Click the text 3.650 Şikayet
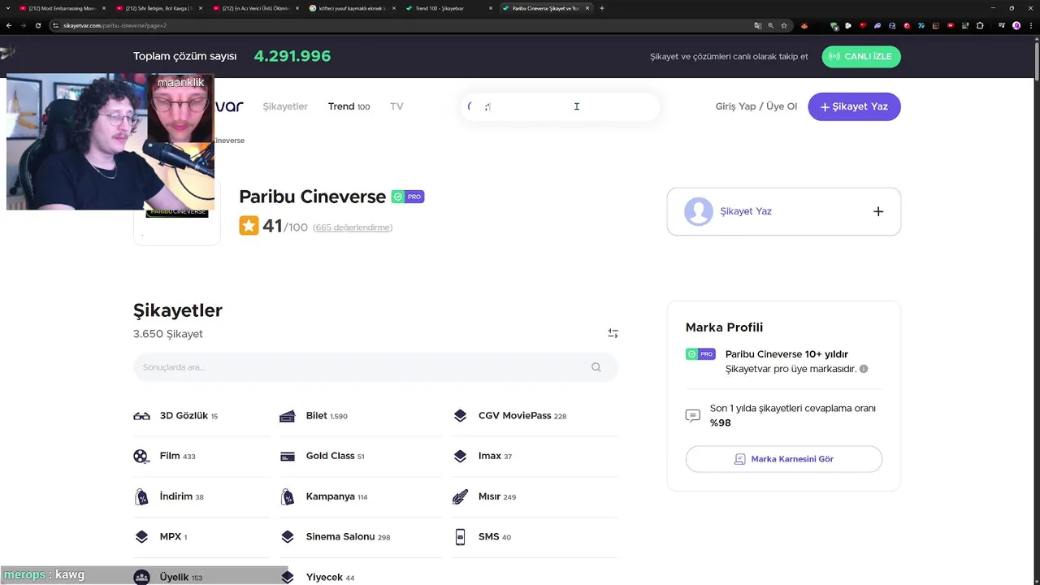 point(168,334)
